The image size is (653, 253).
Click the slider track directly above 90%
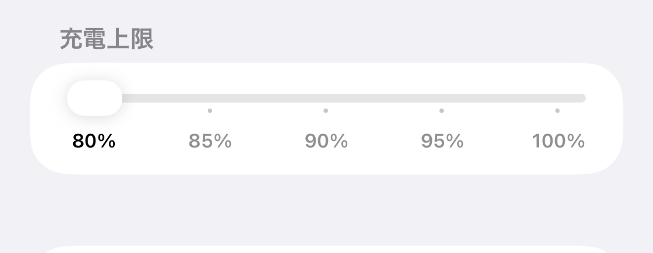(x=326, y=98)
